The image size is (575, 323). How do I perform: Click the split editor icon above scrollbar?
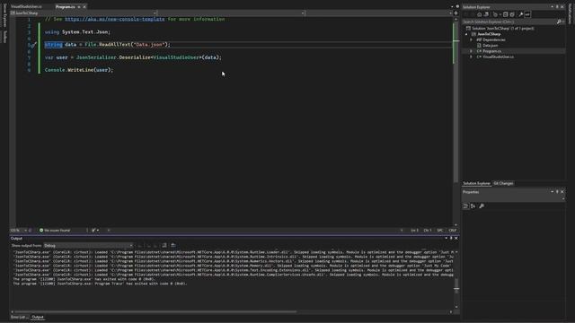[x=456, y=13]
